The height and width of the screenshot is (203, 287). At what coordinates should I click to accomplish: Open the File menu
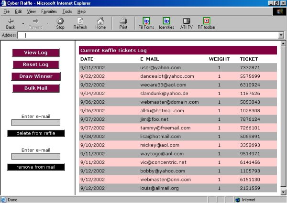coord(6,11)
